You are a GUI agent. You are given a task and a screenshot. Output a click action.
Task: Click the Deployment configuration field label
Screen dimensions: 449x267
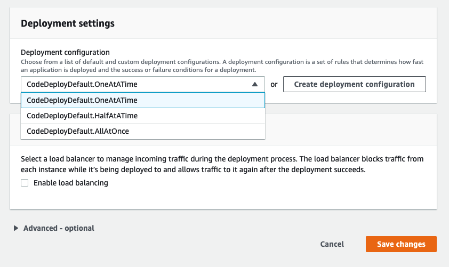tap(65, 52)
